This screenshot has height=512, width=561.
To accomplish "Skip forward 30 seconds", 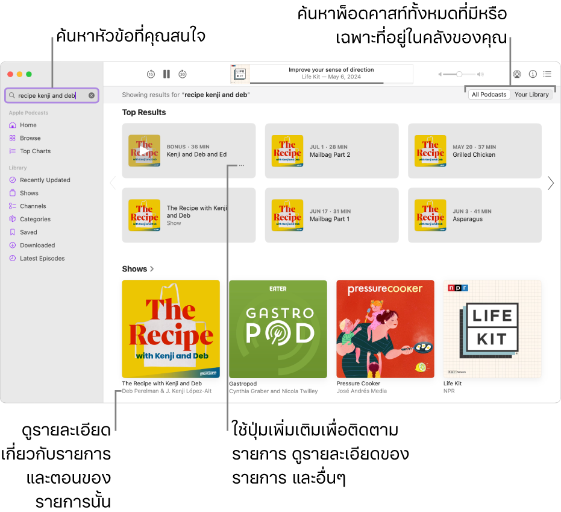I will pos(183,74).
